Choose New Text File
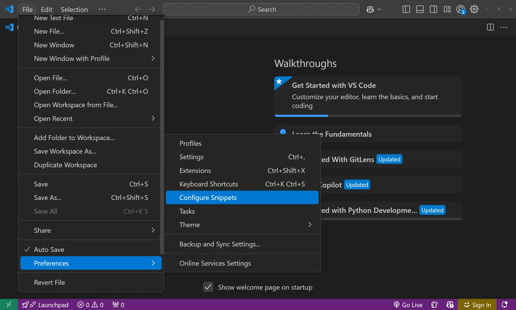 click(90, 18)
